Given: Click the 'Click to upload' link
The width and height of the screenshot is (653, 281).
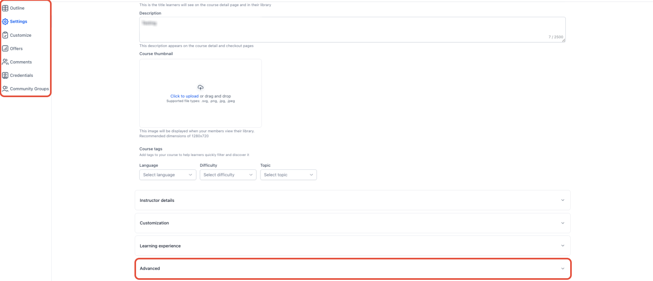Looking at the screenshot, I should point(184,96).
